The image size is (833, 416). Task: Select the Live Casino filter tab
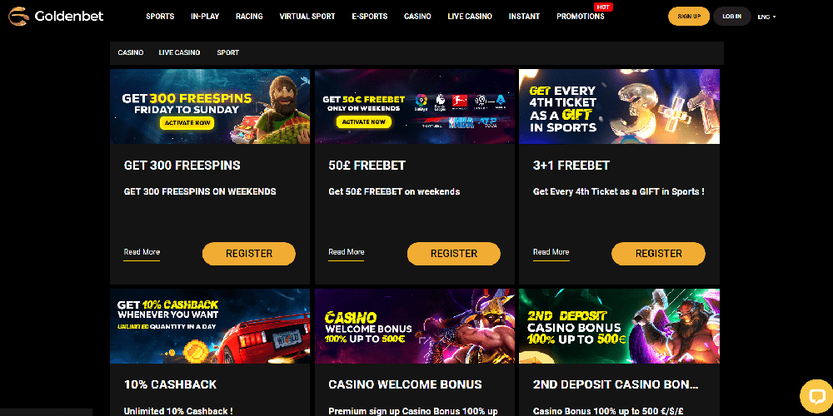180,52
